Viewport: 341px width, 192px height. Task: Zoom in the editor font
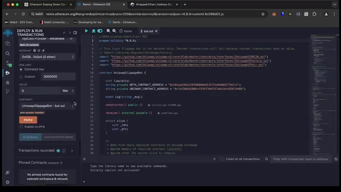(114, 31)
